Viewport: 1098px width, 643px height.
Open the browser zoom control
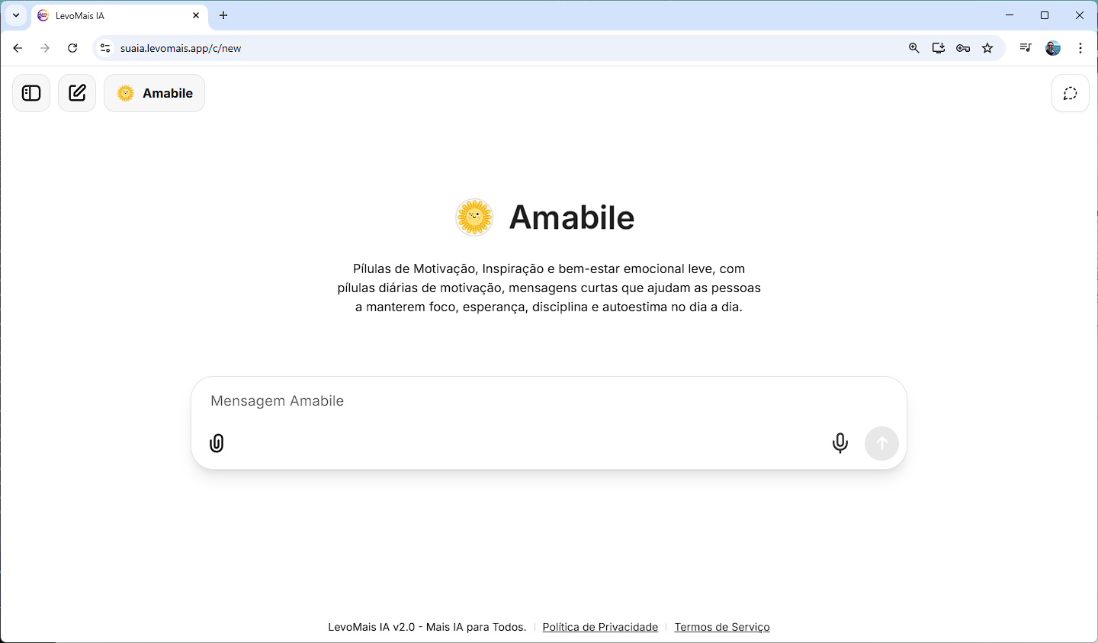click(x=913, y=48)
